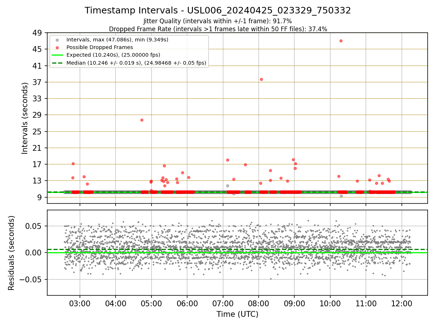Image resolution: width=436 pixels, height=327 pixels.
Task: Click the 45 y-axis tick label
Action: coord(38,49)
